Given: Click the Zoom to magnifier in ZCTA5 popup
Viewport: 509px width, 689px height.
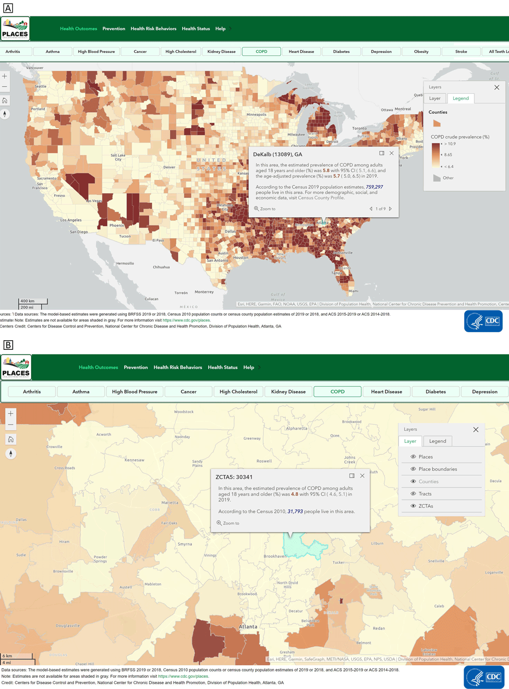Looking at the screenshot, I should click(x=219, y=523).
